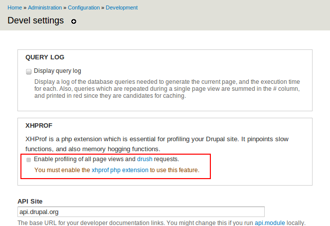The height and width of the screenshot is (226, 330).
Task: Click the API Site input field
Action: tap(141, 212)
